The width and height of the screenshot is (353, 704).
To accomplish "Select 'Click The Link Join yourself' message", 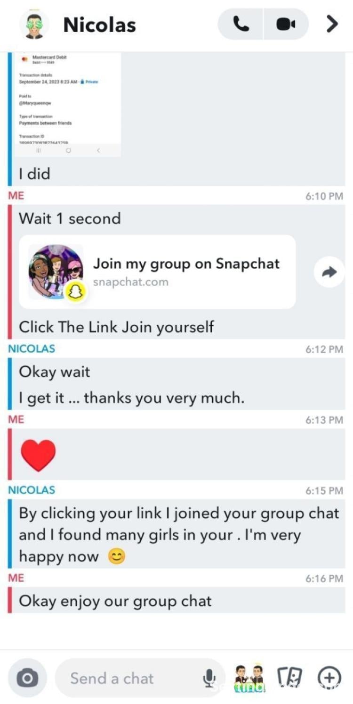I will 116,326.
